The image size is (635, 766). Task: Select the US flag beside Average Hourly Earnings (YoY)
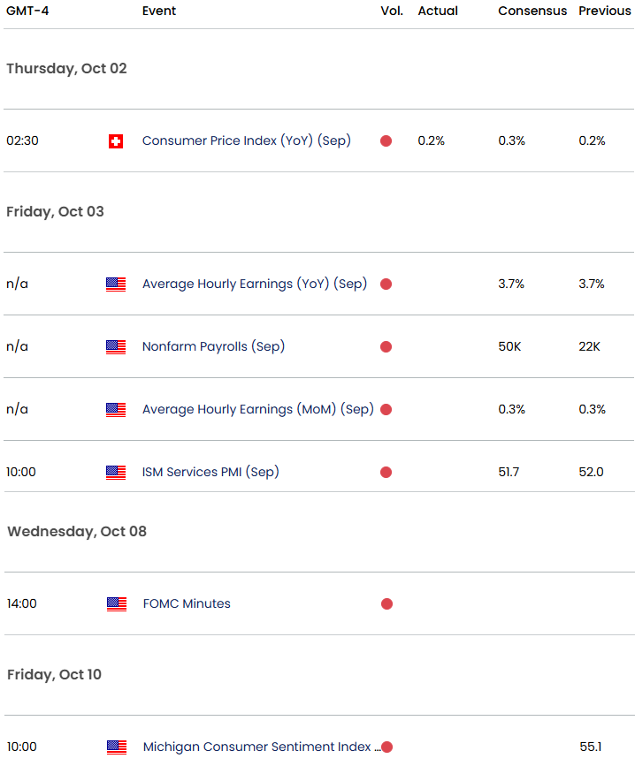tap(115, 284)
